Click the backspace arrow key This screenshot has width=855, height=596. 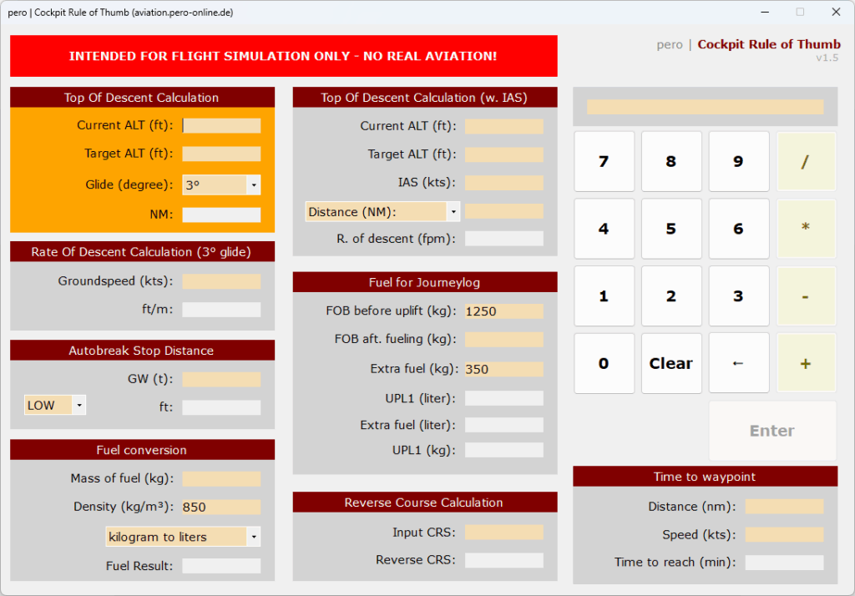point(738,363)
